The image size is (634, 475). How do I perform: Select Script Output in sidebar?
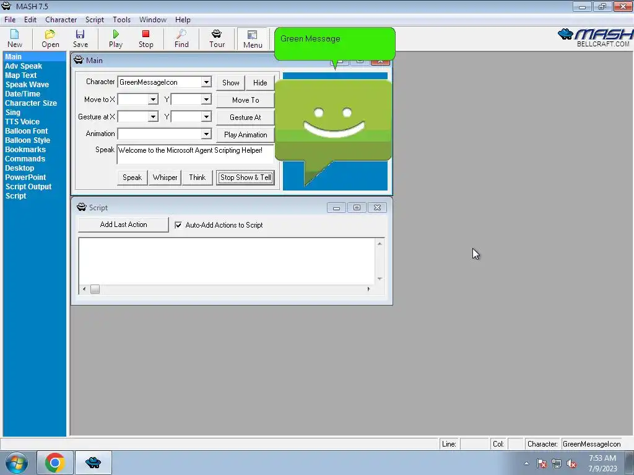tap(28, 187)
